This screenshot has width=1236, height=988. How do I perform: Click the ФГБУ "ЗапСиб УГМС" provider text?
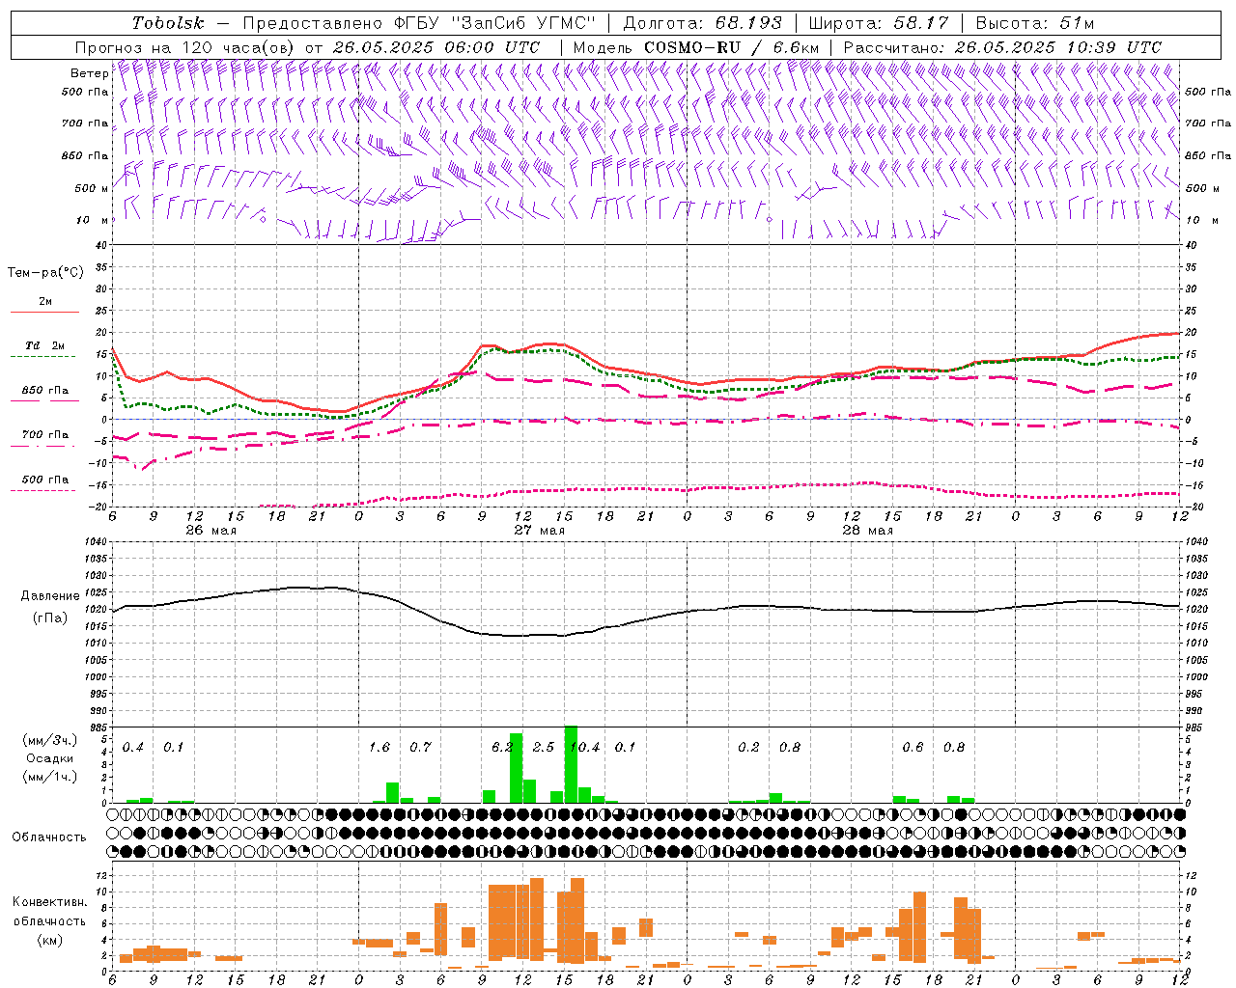(x=495, y=23)
